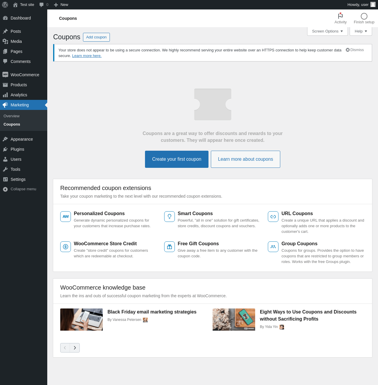The height and width of the screenshot is (385, 378).
Task: Open the Group Coupons extension title
Action: [299, 244]
